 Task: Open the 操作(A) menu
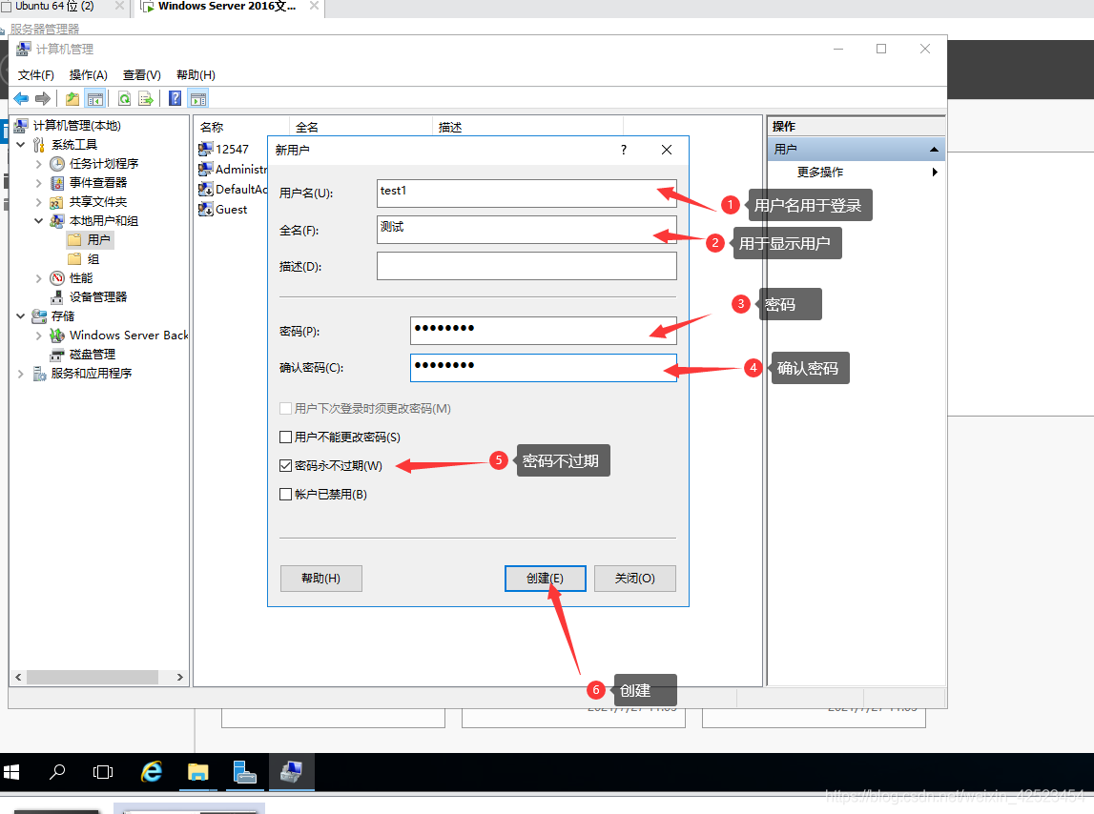point(88,75)
